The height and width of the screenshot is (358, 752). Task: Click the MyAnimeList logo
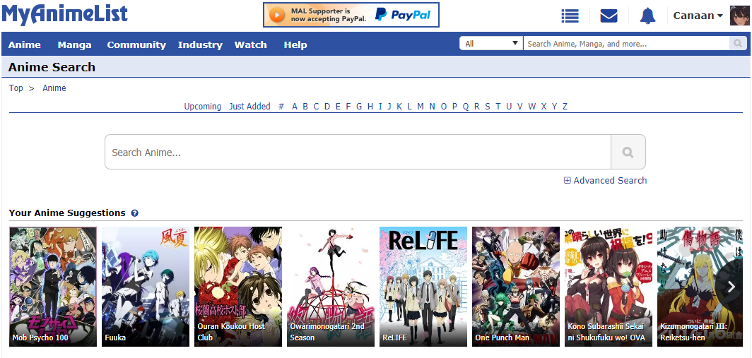click(x=65, y=14)
